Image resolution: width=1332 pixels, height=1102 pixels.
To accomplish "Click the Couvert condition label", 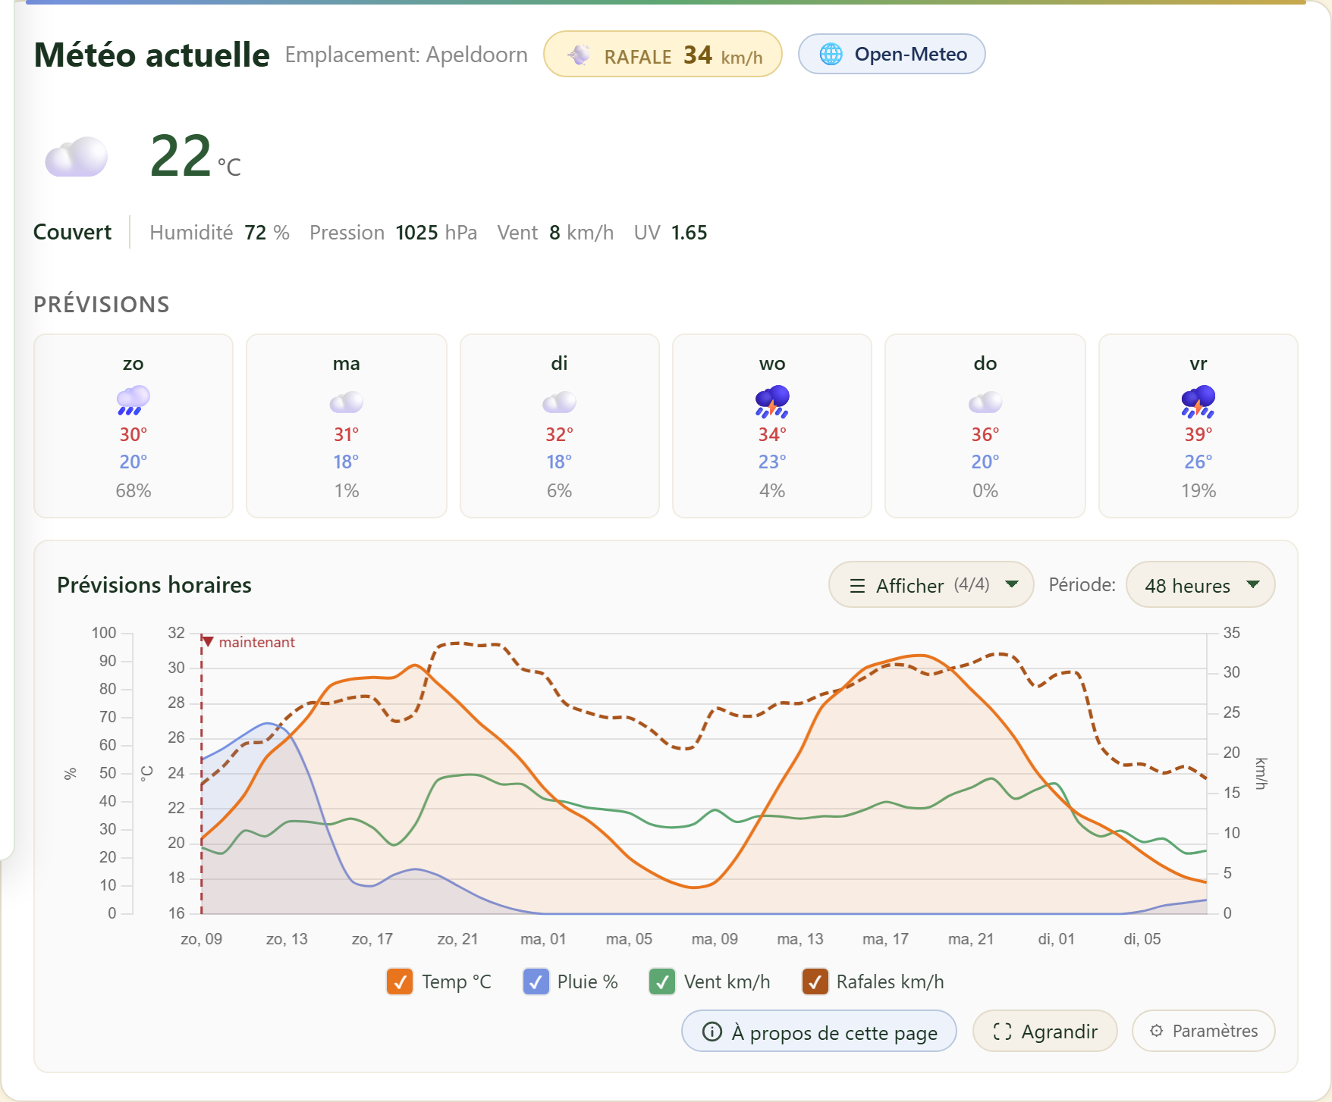I will pos(72,232).
